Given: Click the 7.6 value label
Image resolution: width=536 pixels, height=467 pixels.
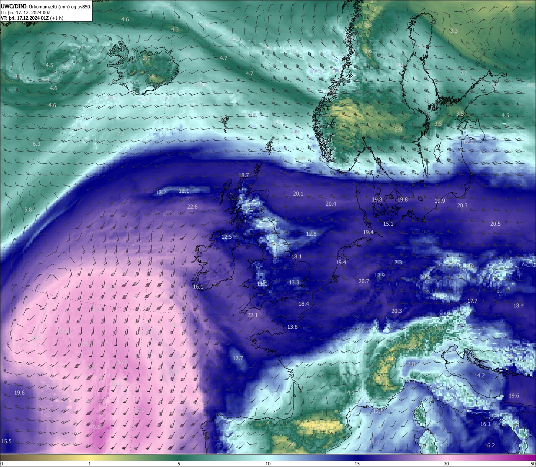Looking at the screenshot, I should point(121,134).
